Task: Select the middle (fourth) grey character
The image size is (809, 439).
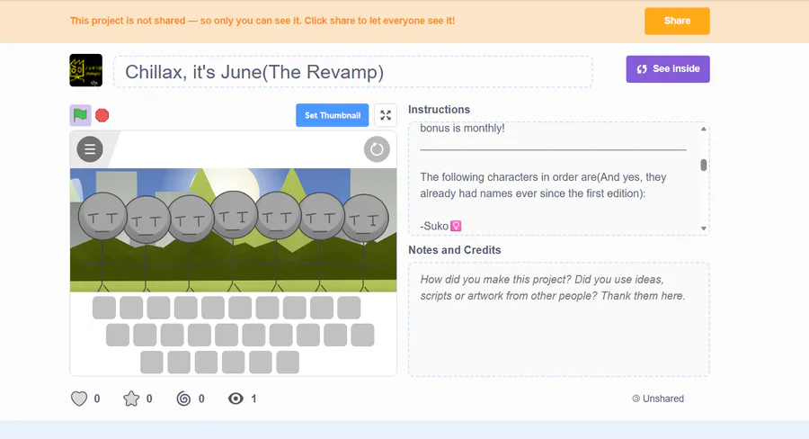Action: [x=234, y=215]
